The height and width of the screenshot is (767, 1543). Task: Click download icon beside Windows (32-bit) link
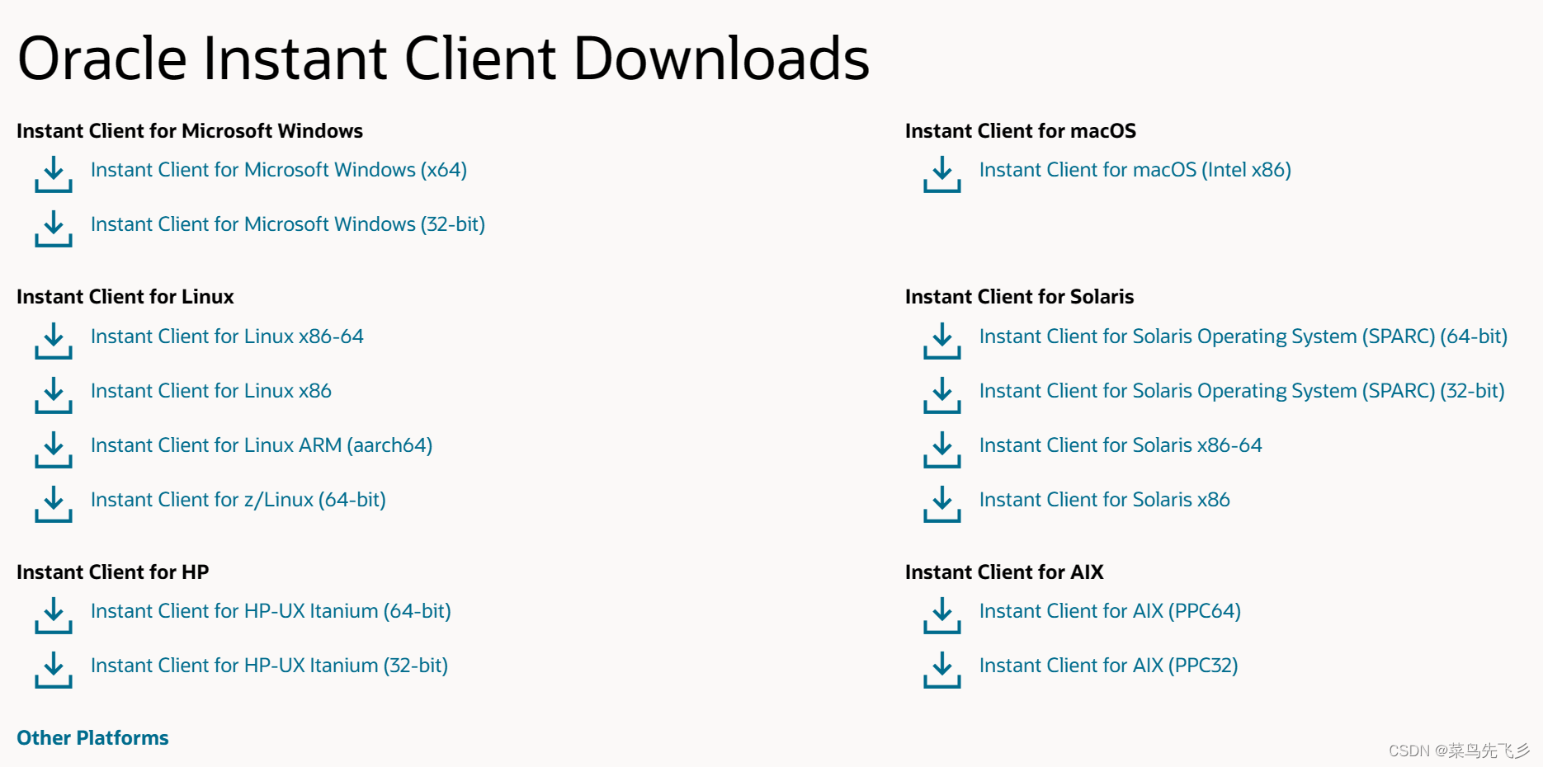point(54,228)
